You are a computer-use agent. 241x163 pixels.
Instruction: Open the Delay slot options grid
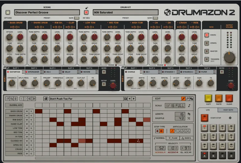[x=78, y=72]
